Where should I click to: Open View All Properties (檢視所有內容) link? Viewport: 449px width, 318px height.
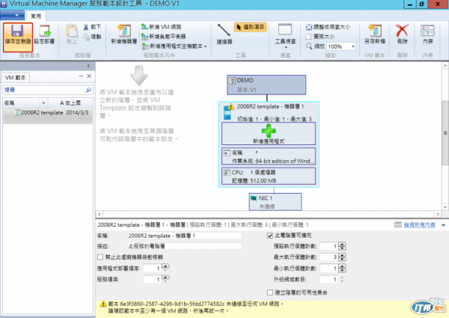tap(419, 225)
